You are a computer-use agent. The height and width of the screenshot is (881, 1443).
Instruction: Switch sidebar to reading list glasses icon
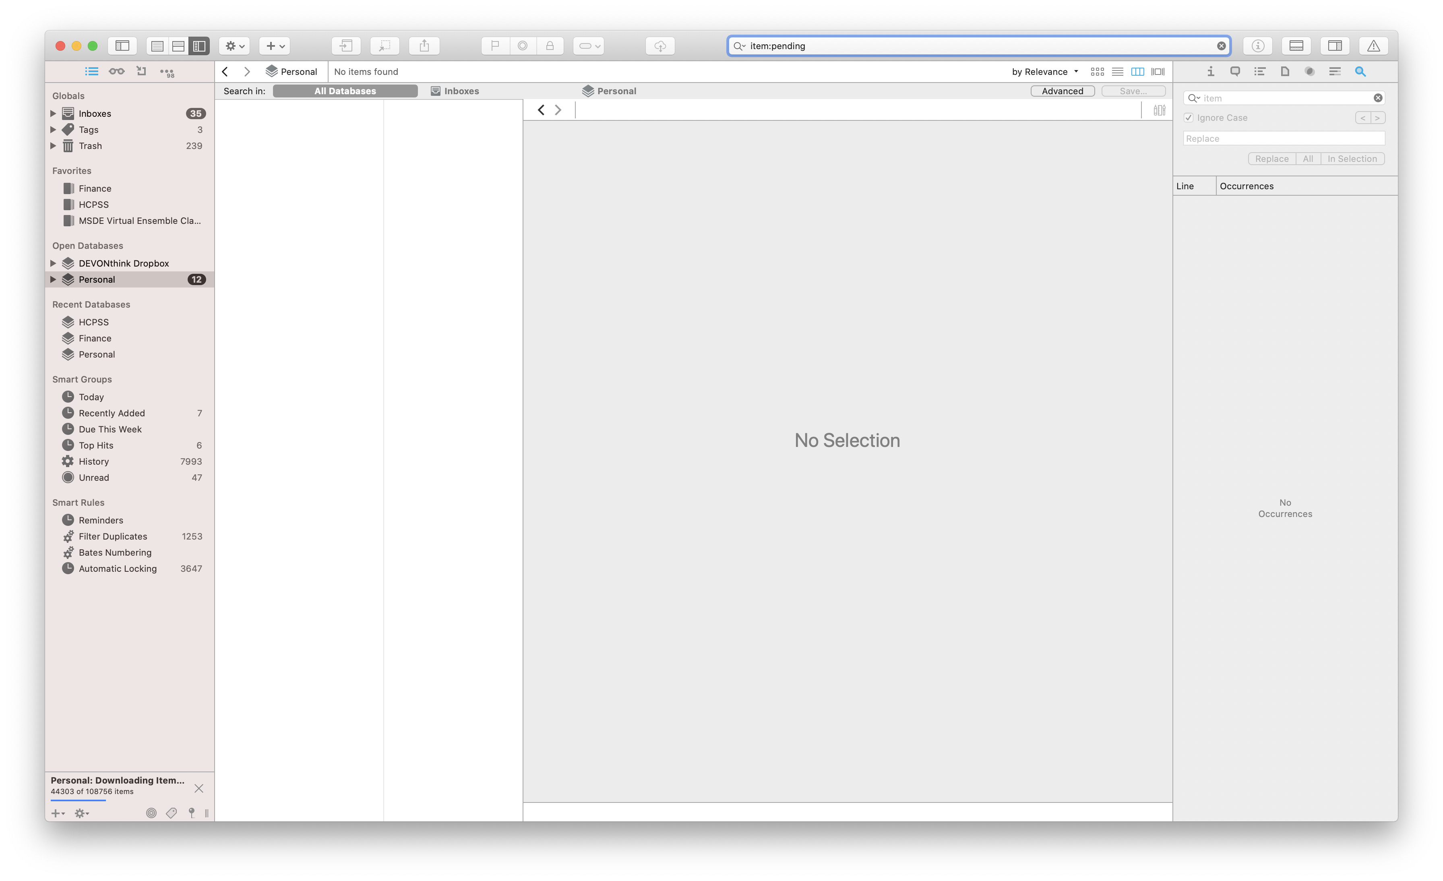pyautogui.click(x=116, y=71)
